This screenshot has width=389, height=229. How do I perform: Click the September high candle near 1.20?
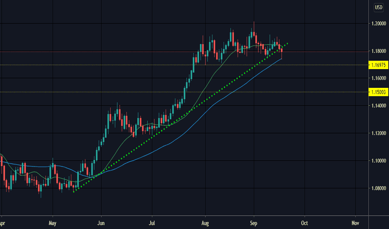[254, 34]
